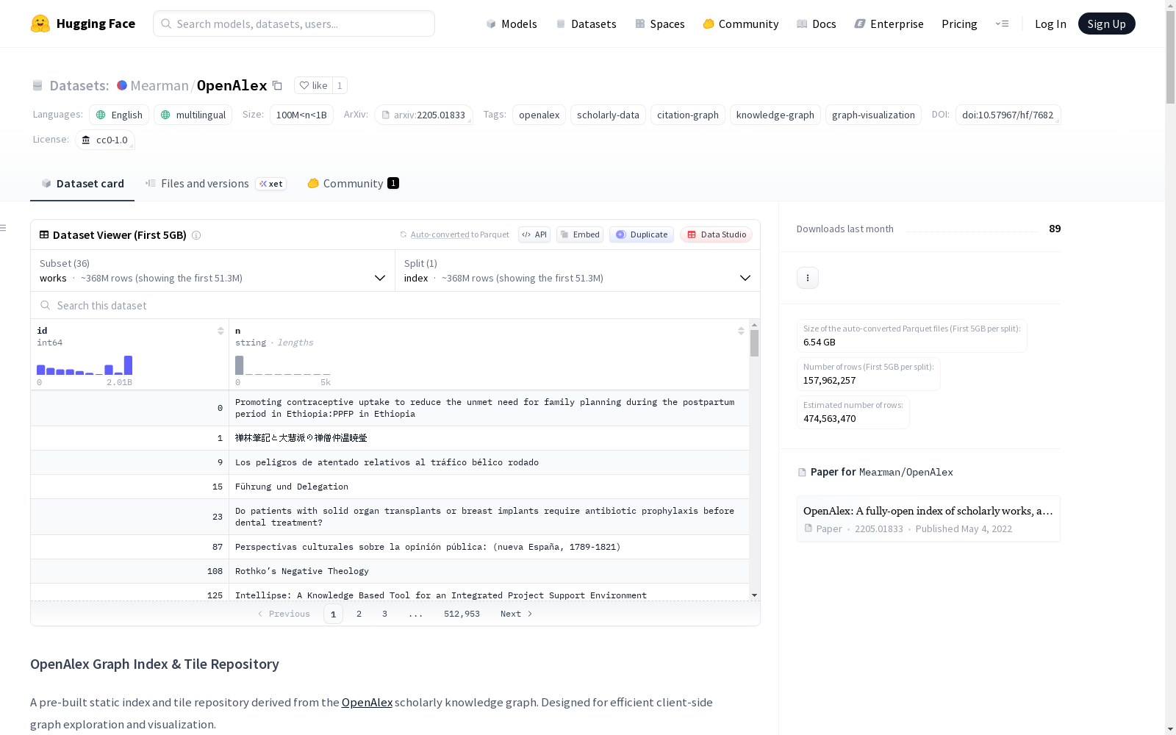
Task: Select page 1 in the pagination
Action: click(333, 614)
